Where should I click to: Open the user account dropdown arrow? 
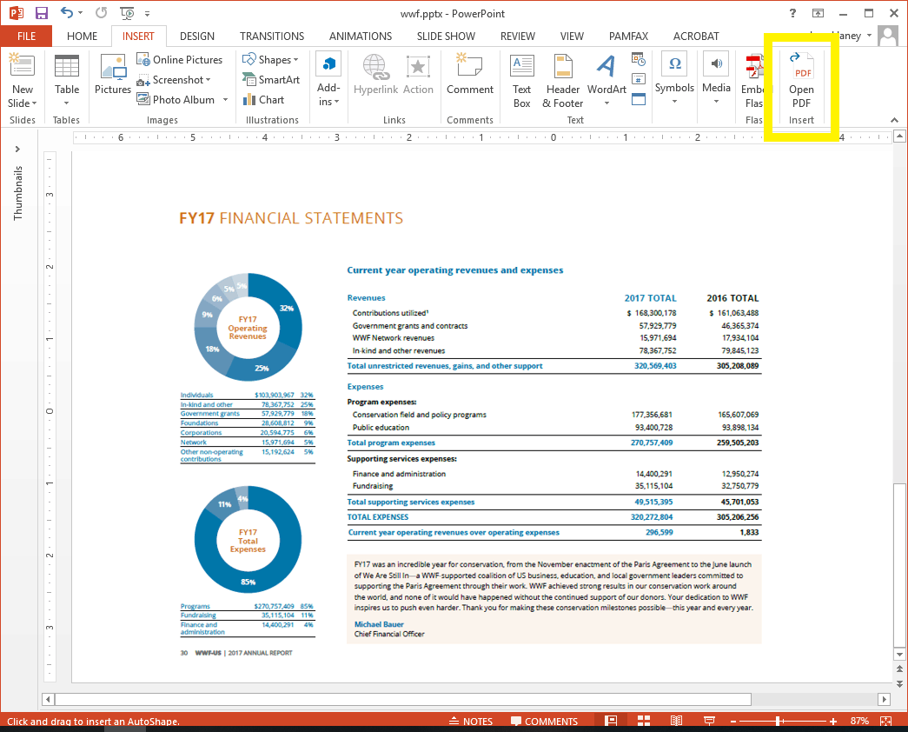tap(869, 36)
